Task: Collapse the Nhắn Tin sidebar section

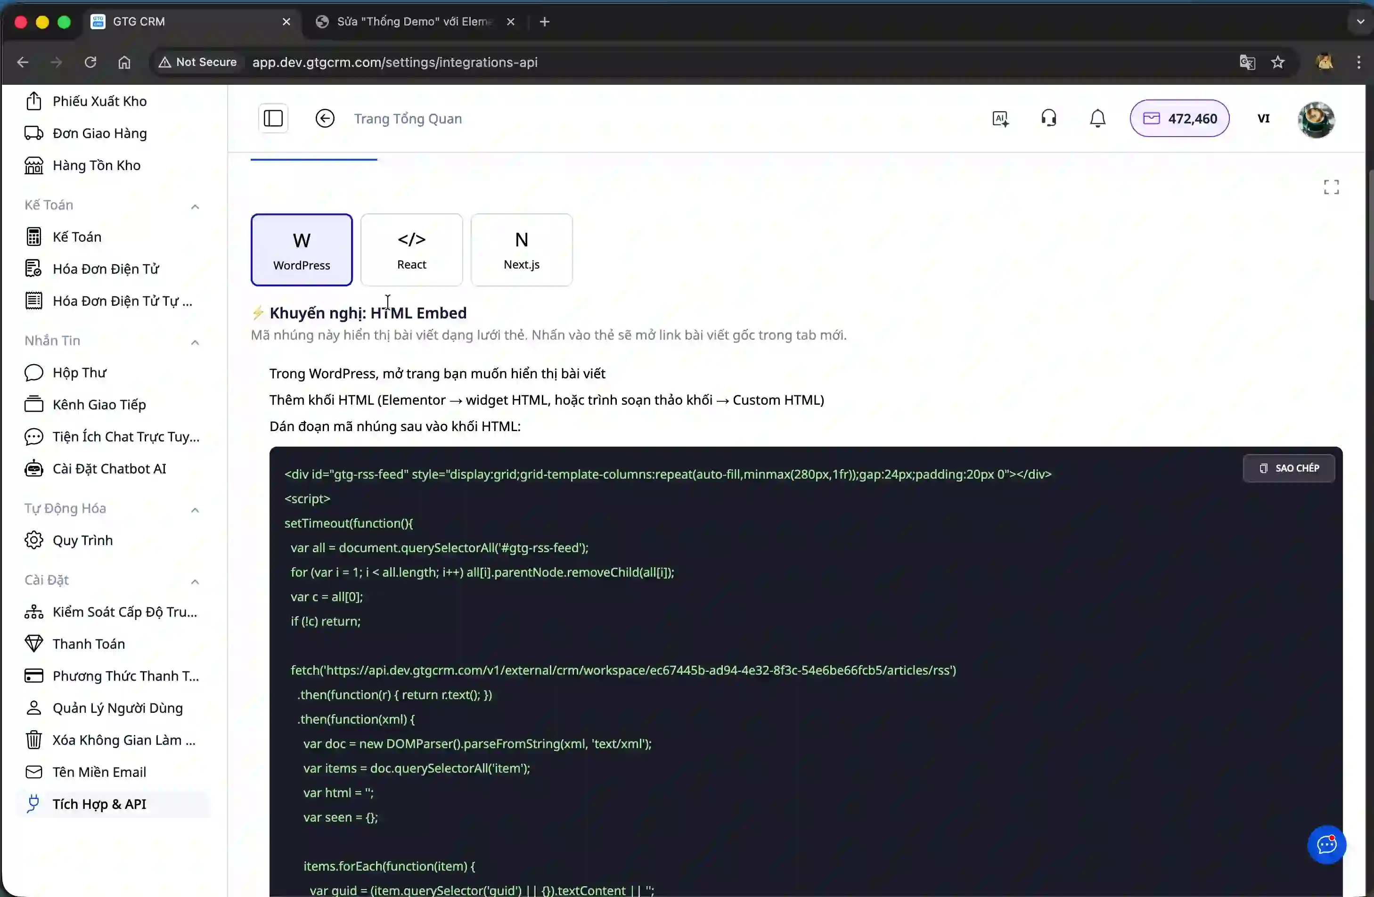Action: tap(195, 342)
